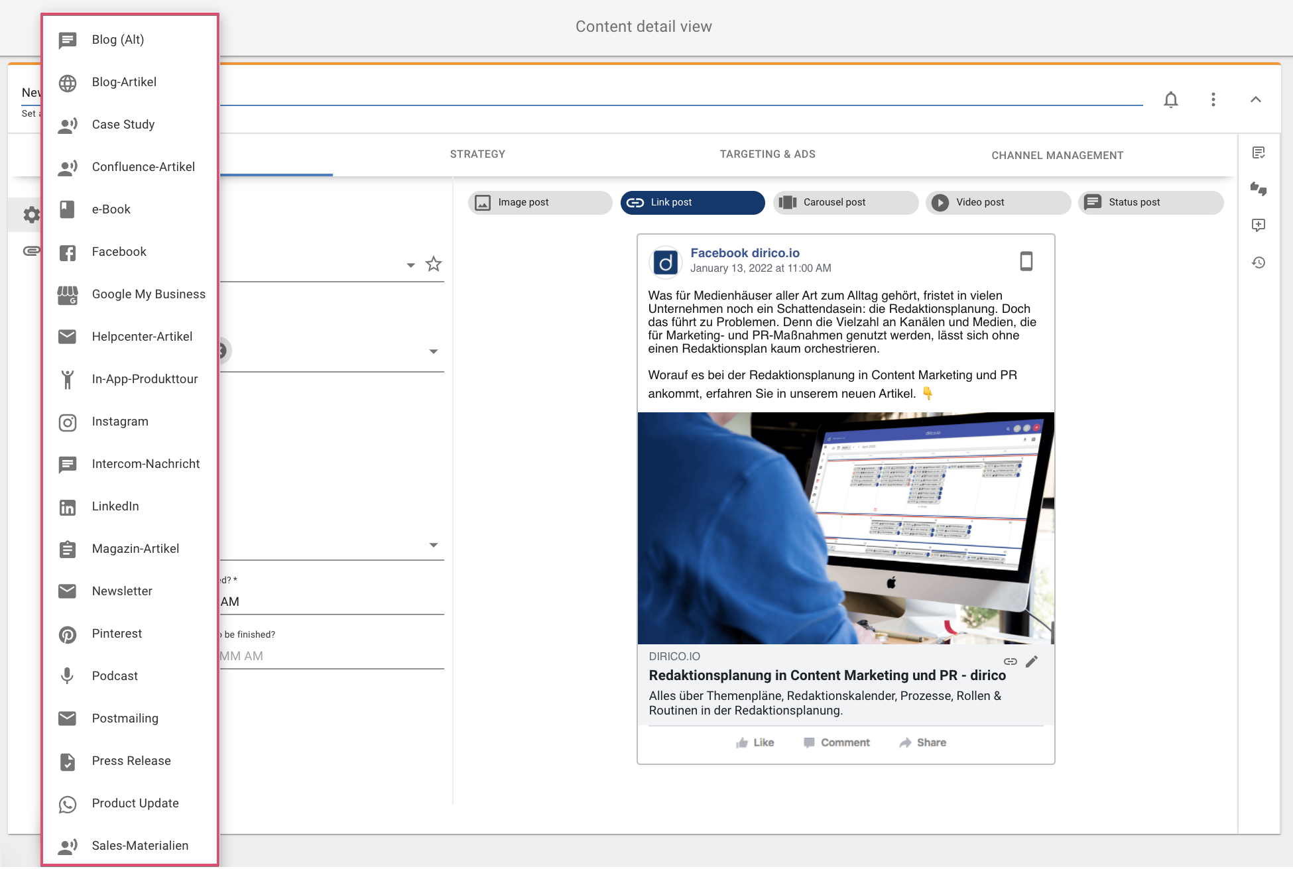
Task: Open the notification bell
Action: (x=1171, y=99)
